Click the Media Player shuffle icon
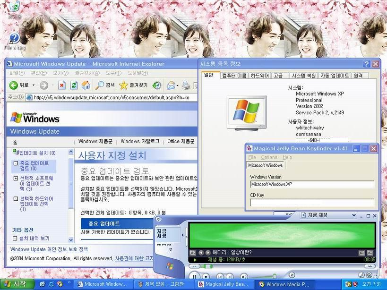387x290 pixels. tap(292, 275)
